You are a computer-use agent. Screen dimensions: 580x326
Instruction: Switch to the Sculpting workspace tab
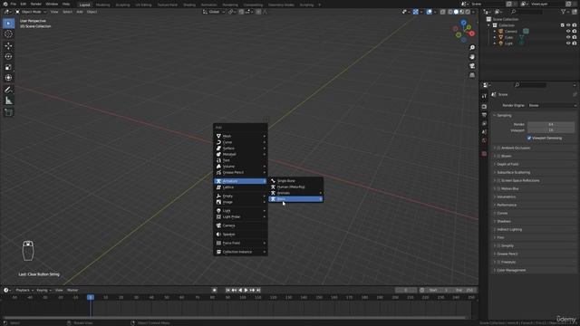(x=123, y=5)
